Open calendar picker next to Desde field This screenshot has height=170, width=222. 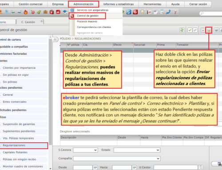95,167
